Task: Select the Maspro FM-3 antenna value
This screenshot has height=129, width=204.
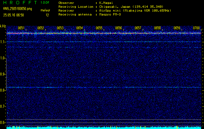Action: (110, 15)
